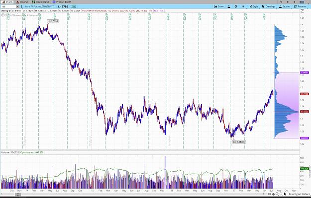Image resolution: width=311 pixels, height=198 pixels.
Task: Open chart settings gear icon
Action: coord(236,6)
